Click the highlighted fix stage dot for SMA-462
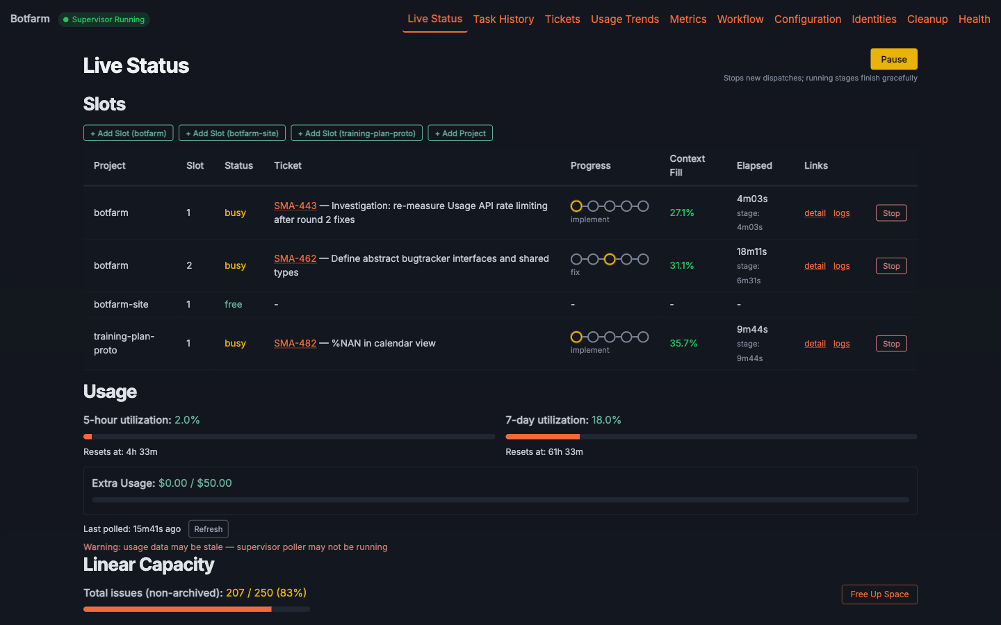The image size is (1001, 625). (610, 259)
